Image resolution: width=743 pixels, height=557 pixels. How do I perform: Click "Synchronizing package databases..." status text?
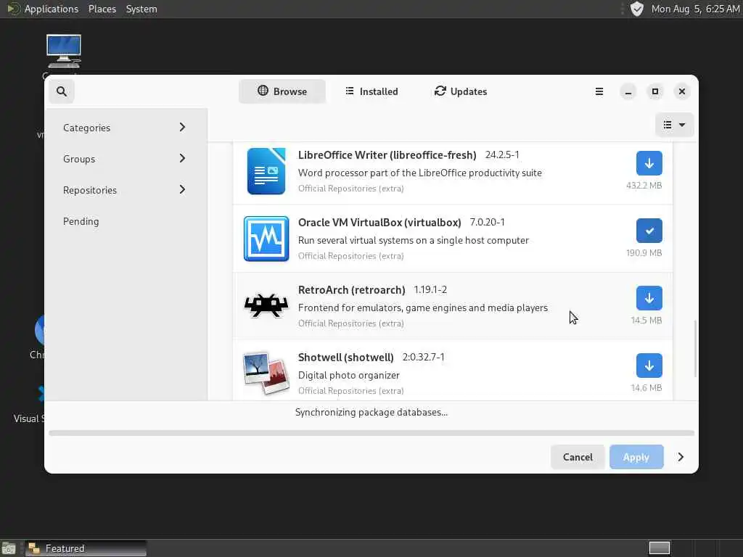click(371, 413)
